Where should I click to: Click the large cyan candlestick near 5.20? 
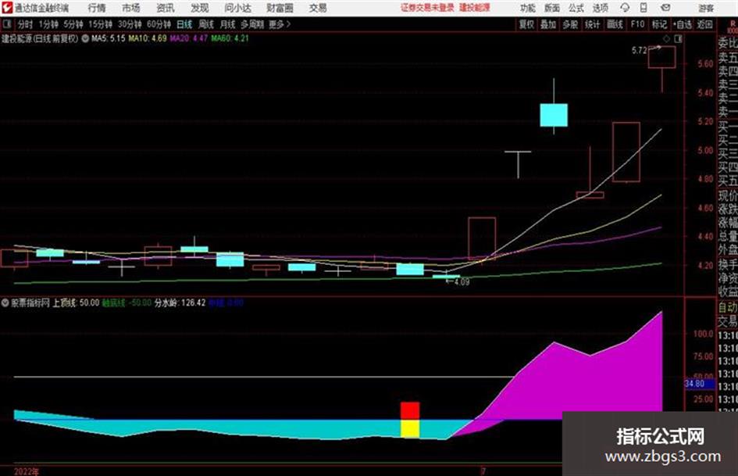tap(554, 115)
